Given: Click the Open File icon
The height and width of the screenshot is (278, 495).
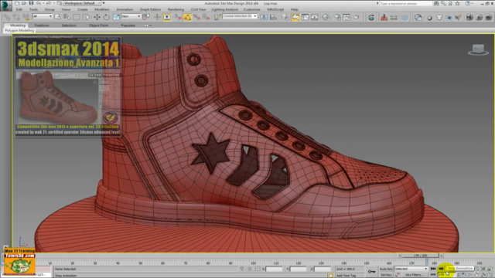Looking at the screenshot, I should coord(24,3).
